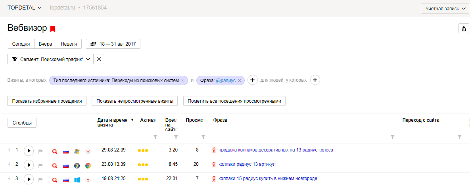Play the recording of visit 1
Screen dimensions: 470x186
pos(29,151)
